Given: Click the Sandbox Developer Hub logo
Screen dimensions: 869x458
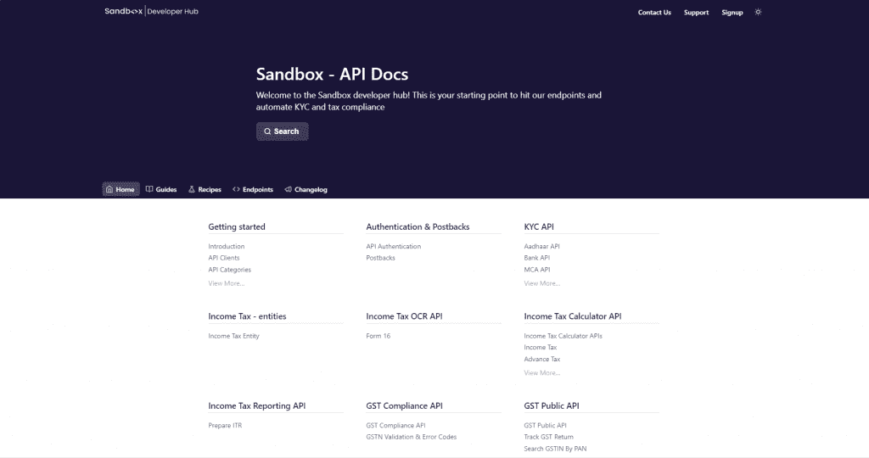Looking at the screenshot, I should 151,11.
